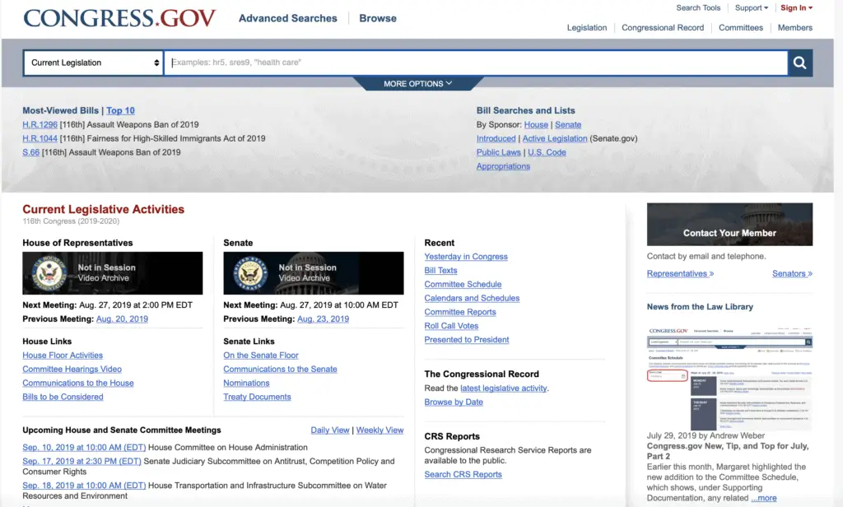Screen dimensions: 843x507
Task: Open the Congress.gov home logo
Action: click(119, 18)
